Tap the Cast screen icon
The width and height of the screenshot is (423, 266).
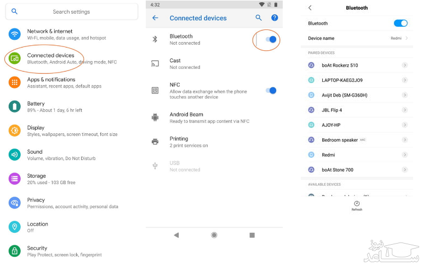coord(155,63)
